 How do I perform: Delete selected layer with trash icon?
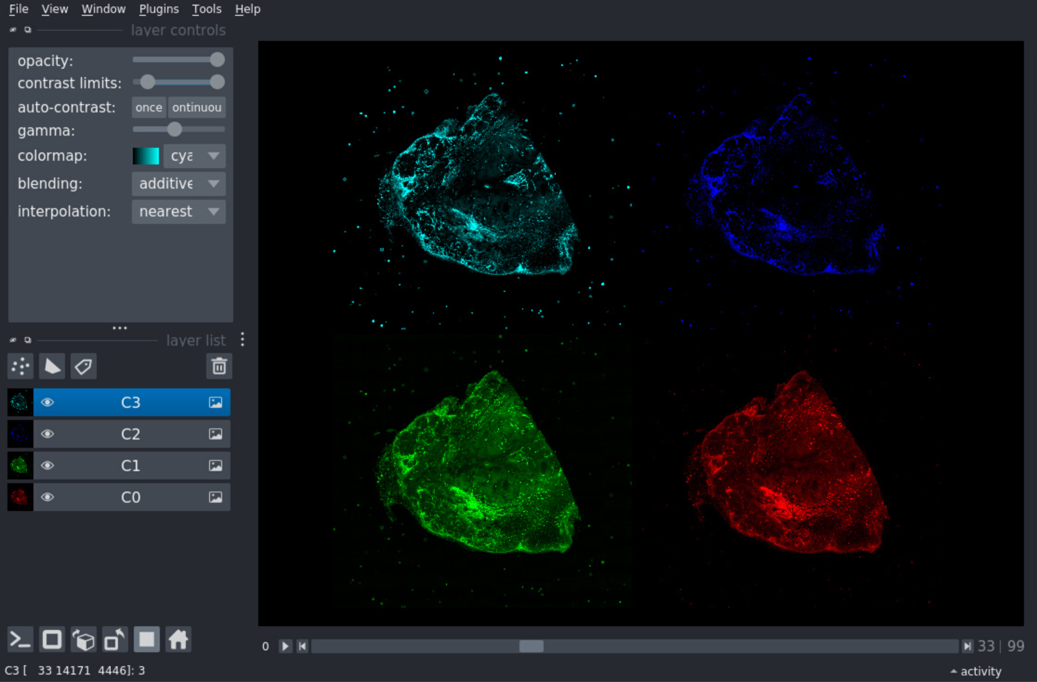219,367
